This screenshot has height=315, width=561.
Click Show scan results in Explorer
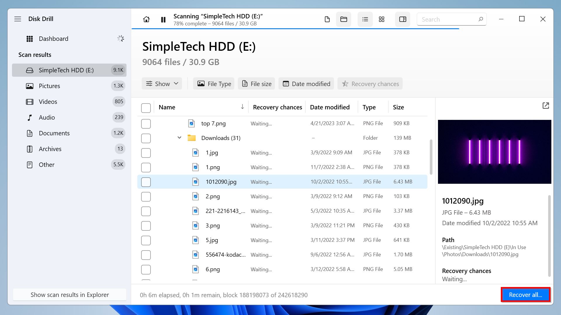(x=69, y=295)
